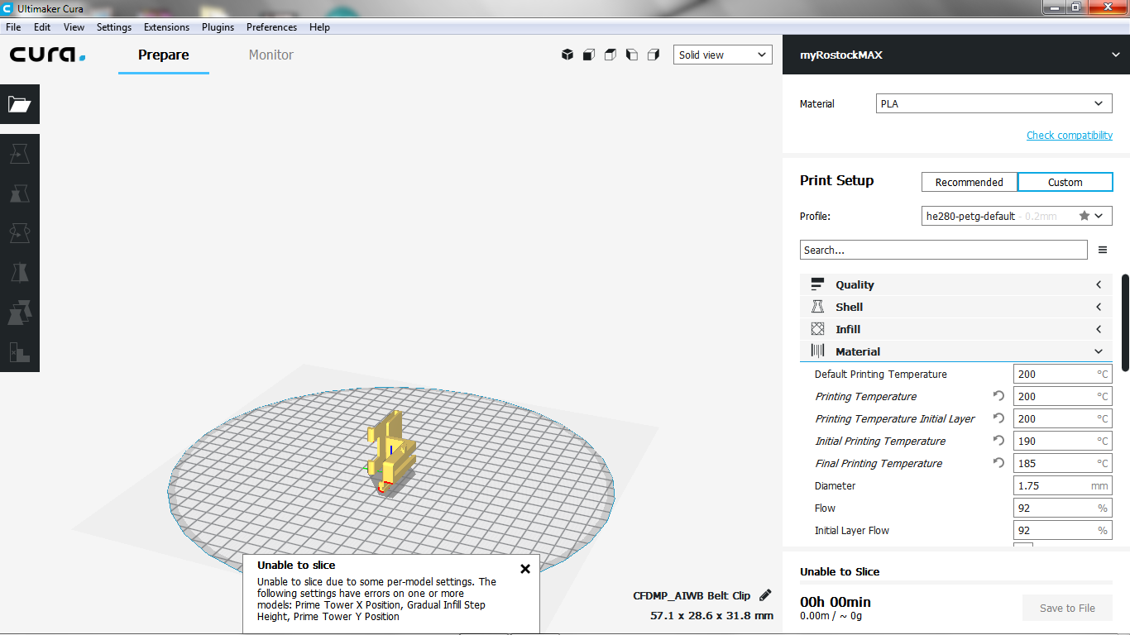Select the Scale tool in left toolbar
Viewport: 1130px width, 635px height.
click(x=19, y=194)
